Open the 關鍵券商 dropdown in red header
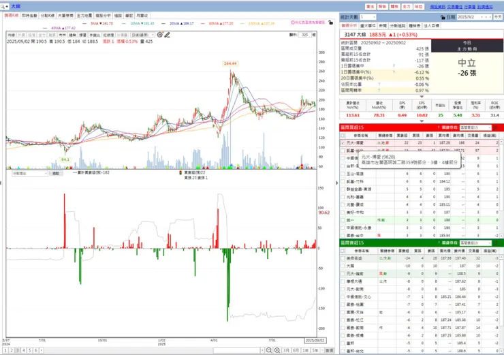 (475, 127)
